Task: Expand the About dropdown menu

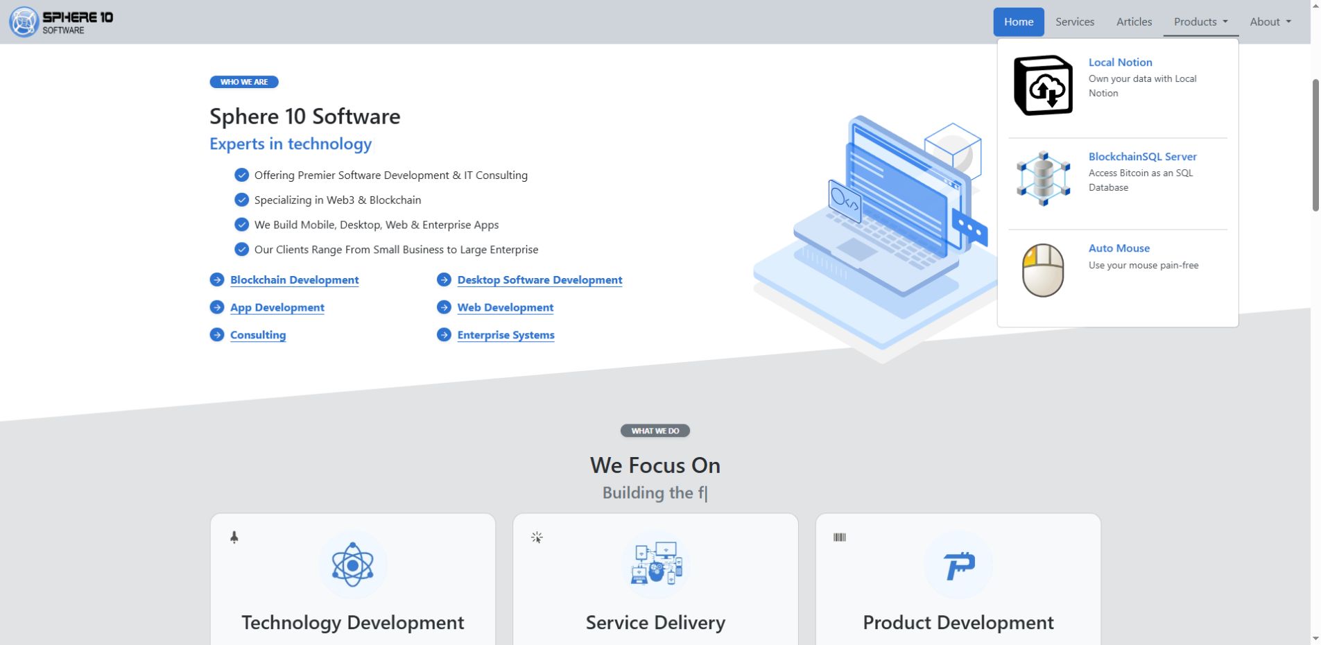Action: pyautogui.click(x=1270, y=22)
